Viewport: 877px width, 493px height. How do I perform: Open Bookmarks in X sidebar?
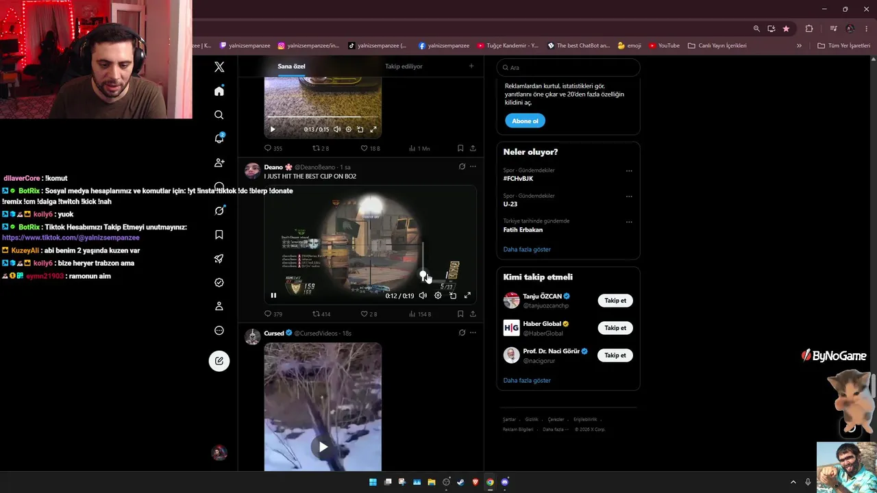tap(219, 235)
